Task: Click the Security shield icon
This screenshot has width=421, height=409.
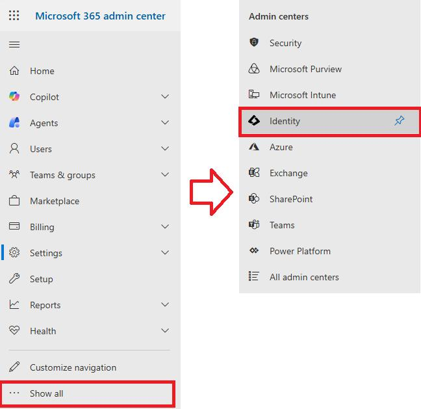Action: coord(254,42)
